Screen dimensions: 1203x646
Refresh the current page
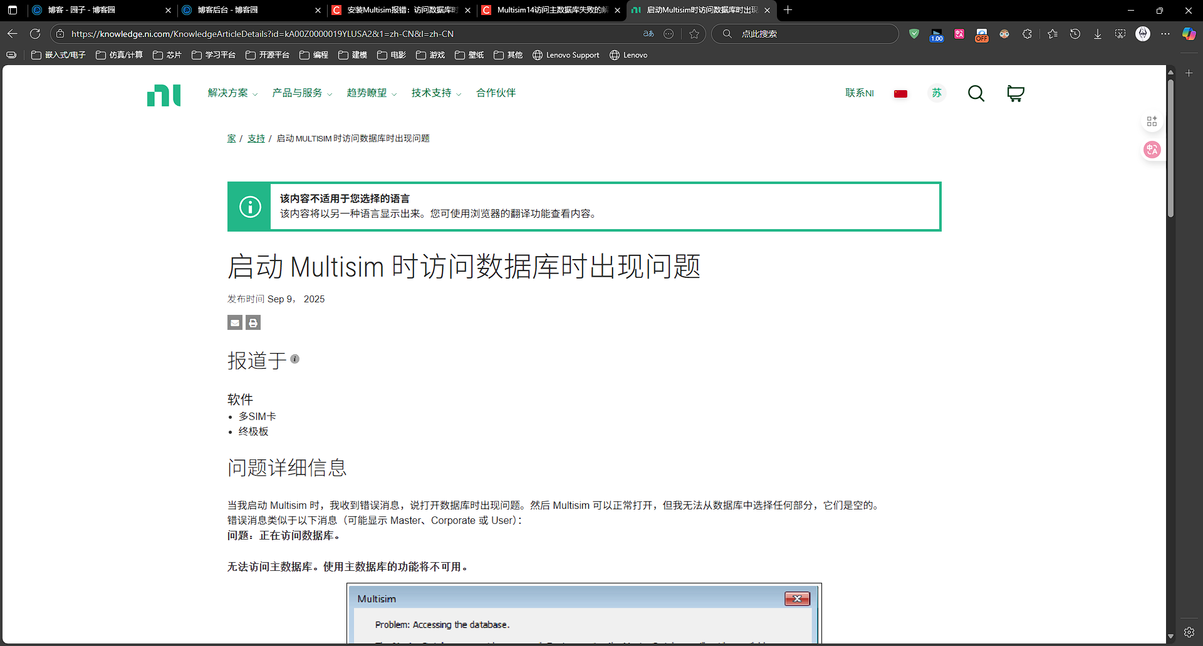point(35,34)
